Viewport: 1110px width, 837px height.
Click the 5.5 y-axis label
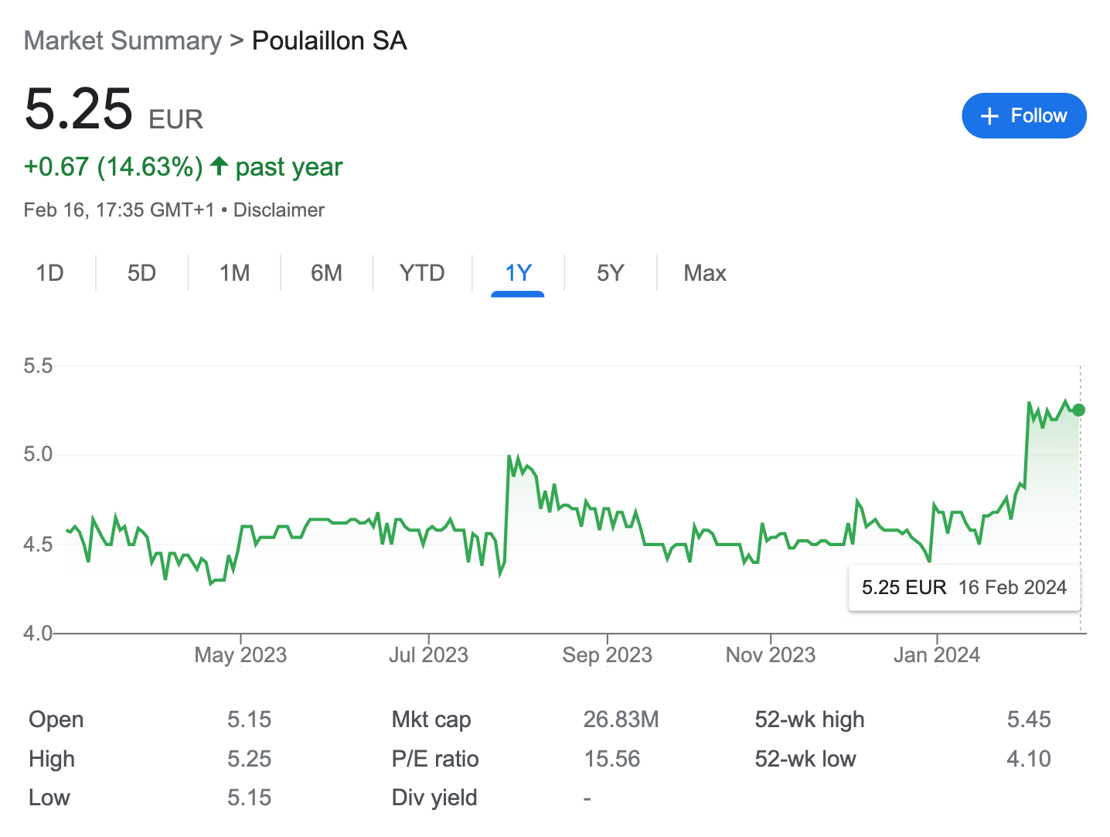click(38, 366)
